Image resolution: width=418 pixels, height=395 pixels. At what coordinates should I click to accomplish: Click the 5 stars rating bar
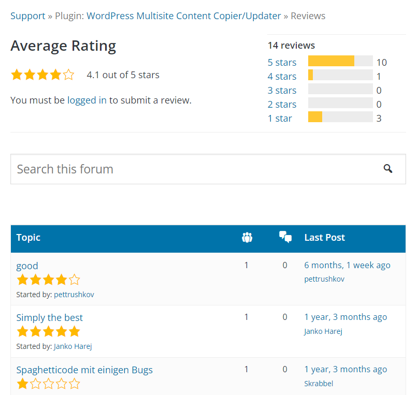point(340,61)
